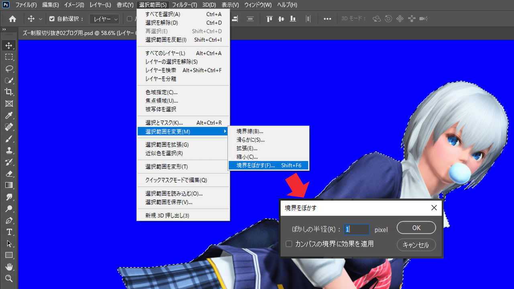Open the 表示(V) menu
The image size is (514, 289).
[x=230, y=5]
